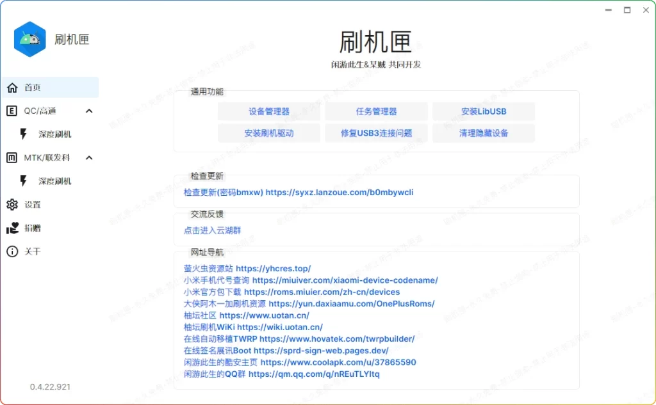Click the lightning icon under QC/高通

click(24, 134)
